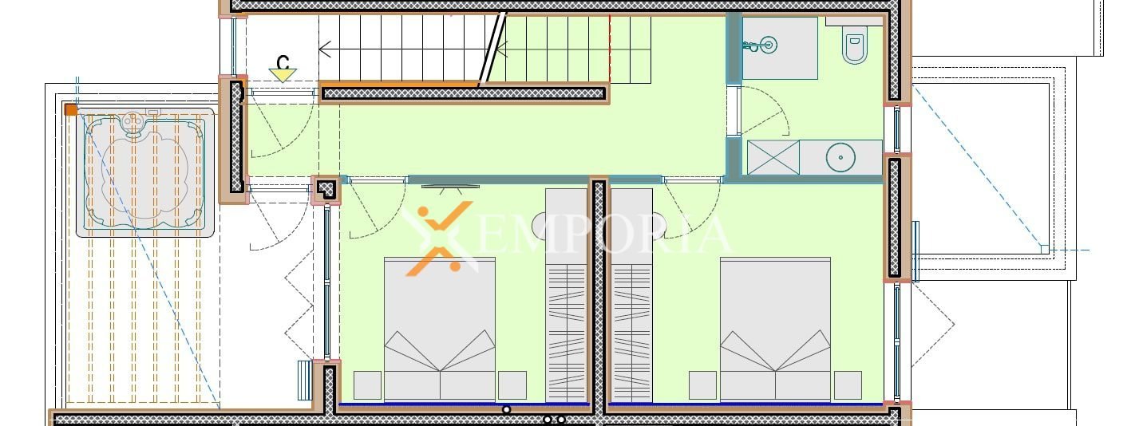Select the letter C section label

283,61
